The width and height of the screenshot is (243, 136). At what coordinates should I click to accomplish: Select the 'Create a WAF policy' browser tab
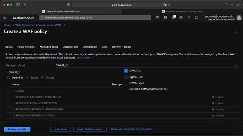tap(61, 11)
